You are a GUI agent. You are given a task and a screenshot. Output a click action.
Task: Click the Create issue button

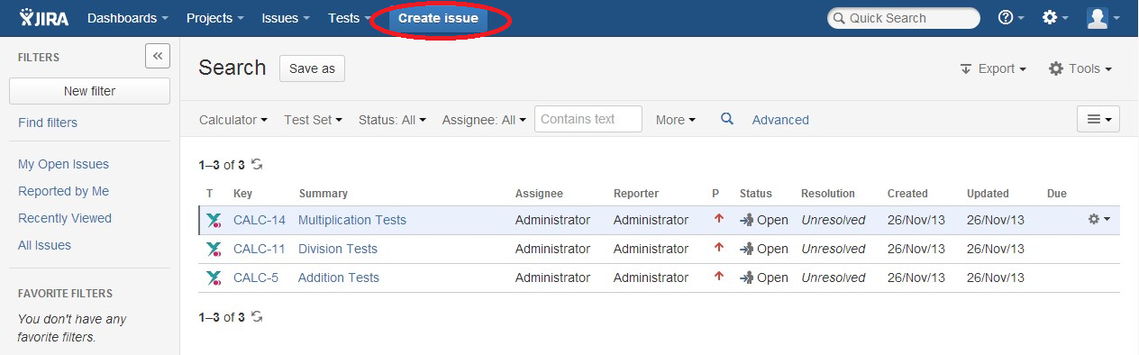pyautogui.click(x=438, y=18)
